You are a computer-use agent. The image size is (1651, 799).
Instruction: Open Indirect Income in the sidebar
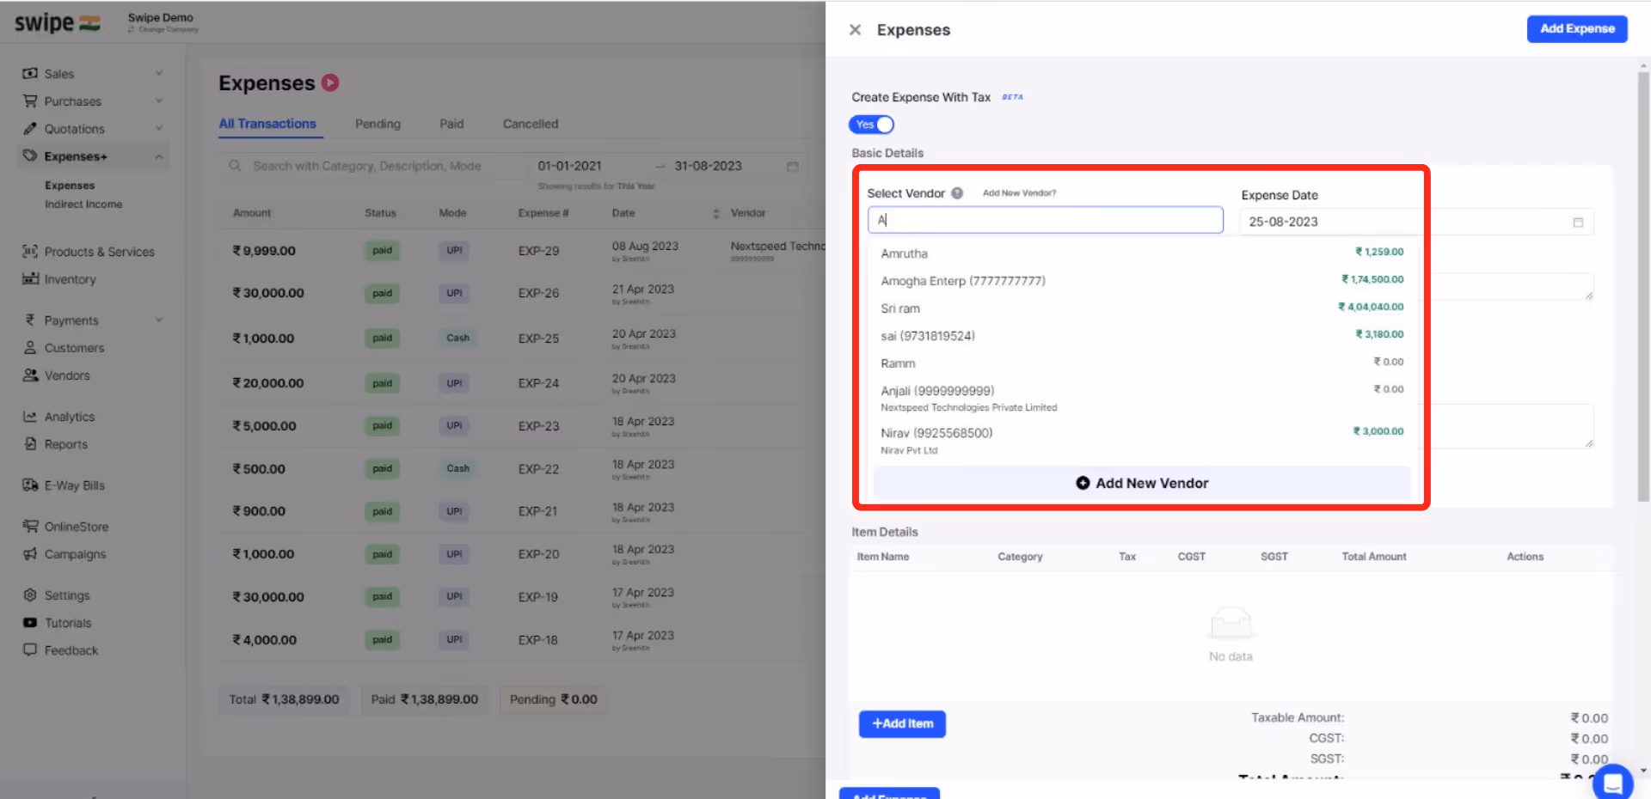(x=83, y=204)
